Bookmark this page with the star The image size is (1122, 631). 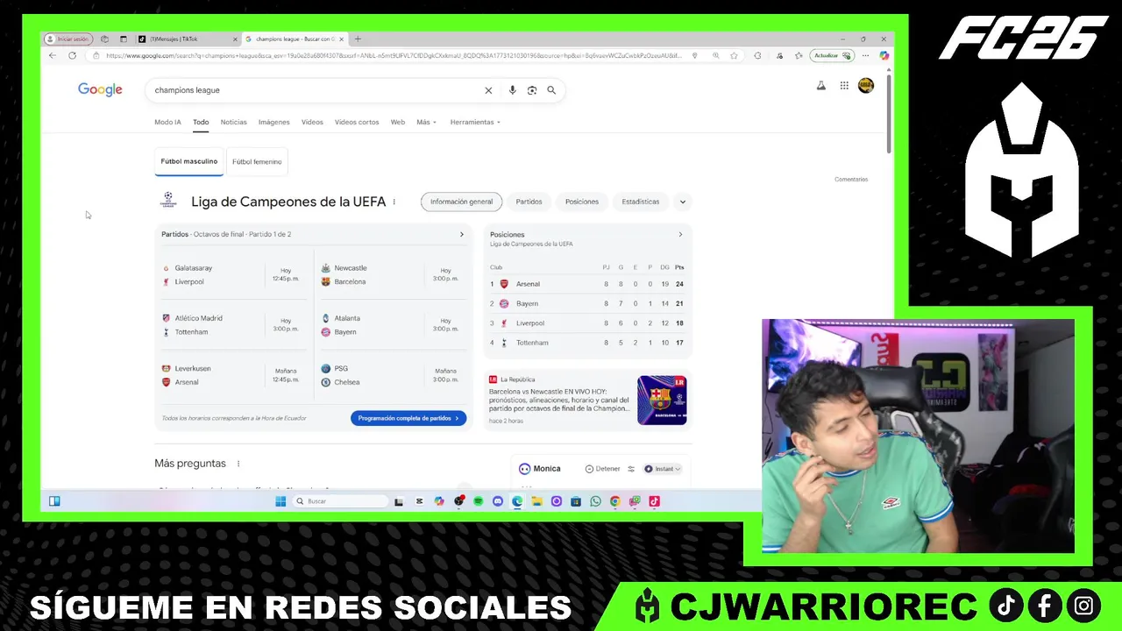735,55
